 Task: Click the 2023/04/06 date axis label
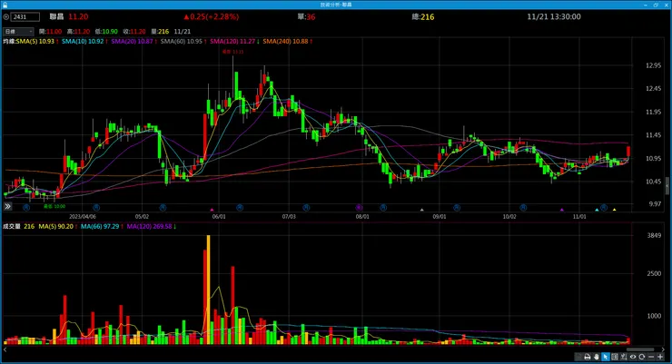tap(83, 217)
